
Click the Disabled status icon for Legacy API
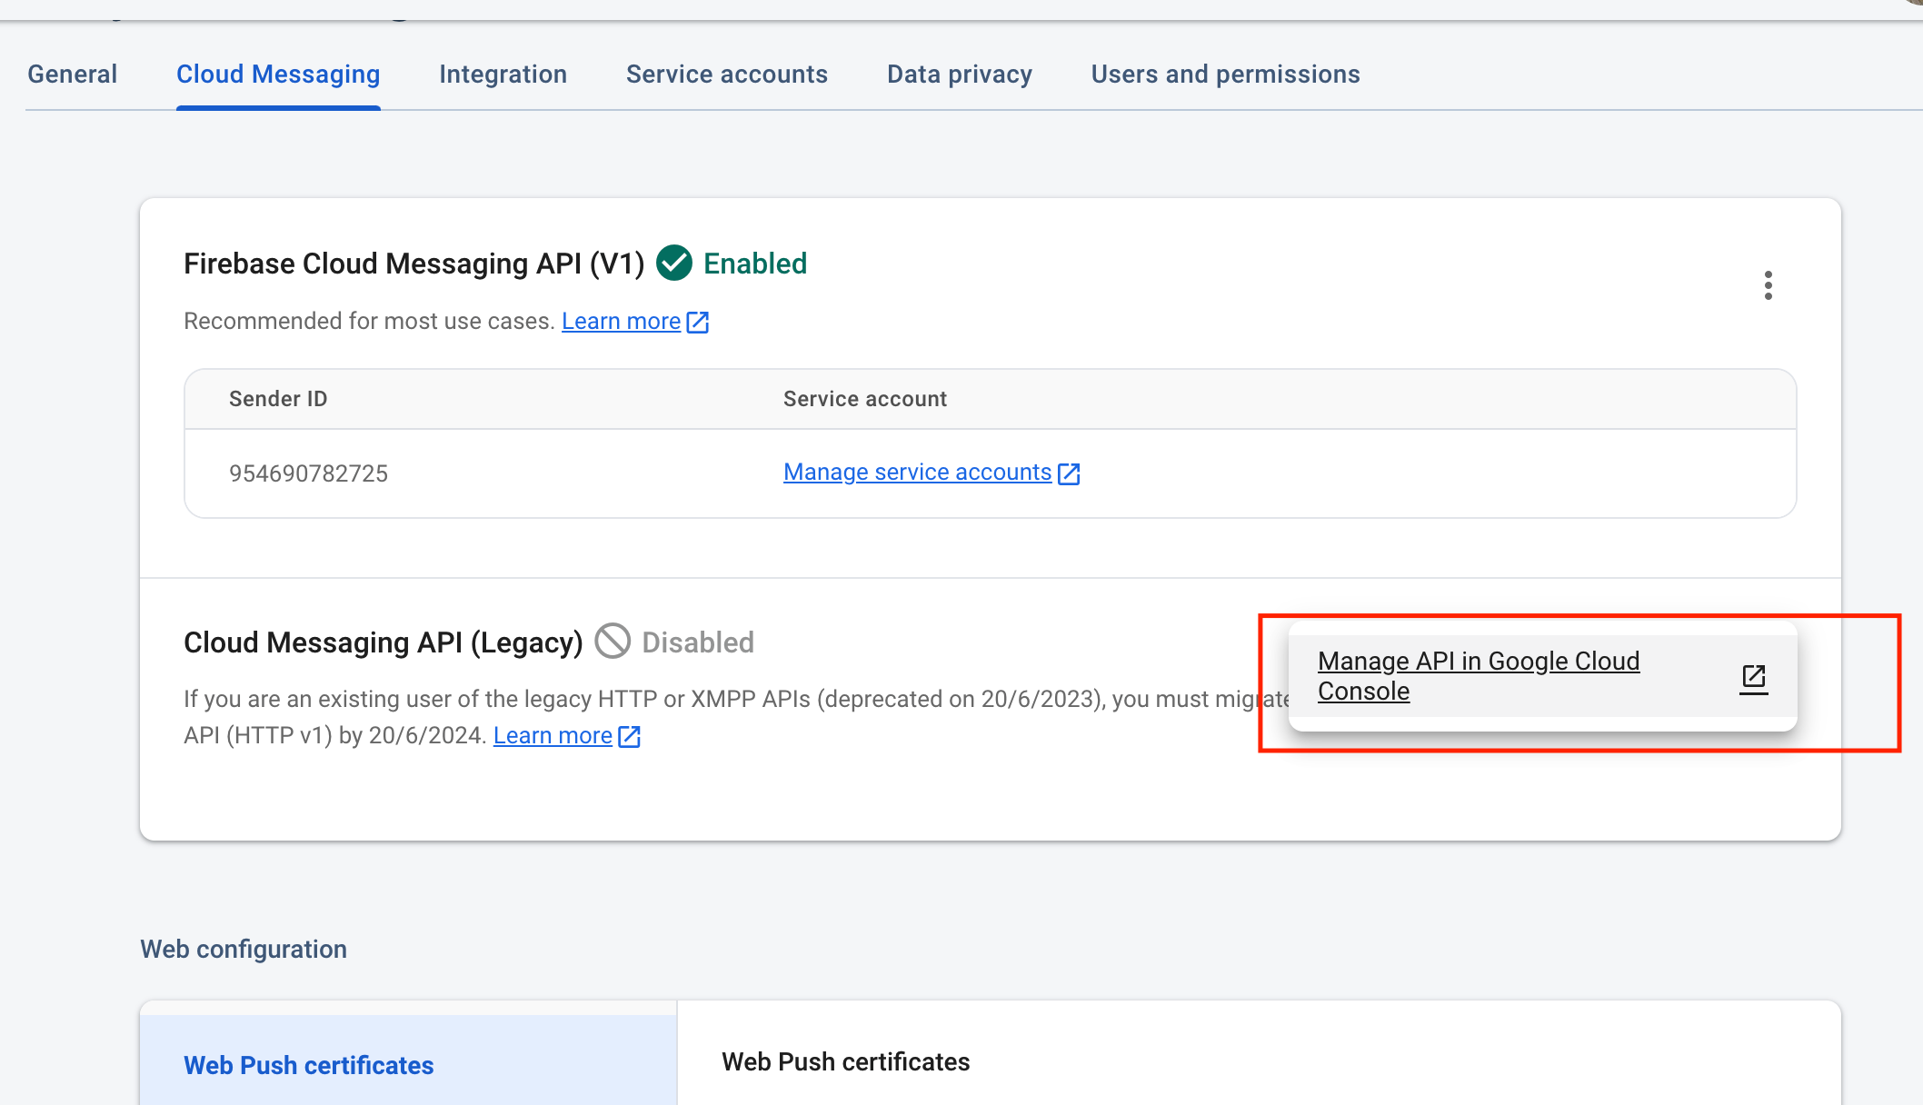click(613, 642)
